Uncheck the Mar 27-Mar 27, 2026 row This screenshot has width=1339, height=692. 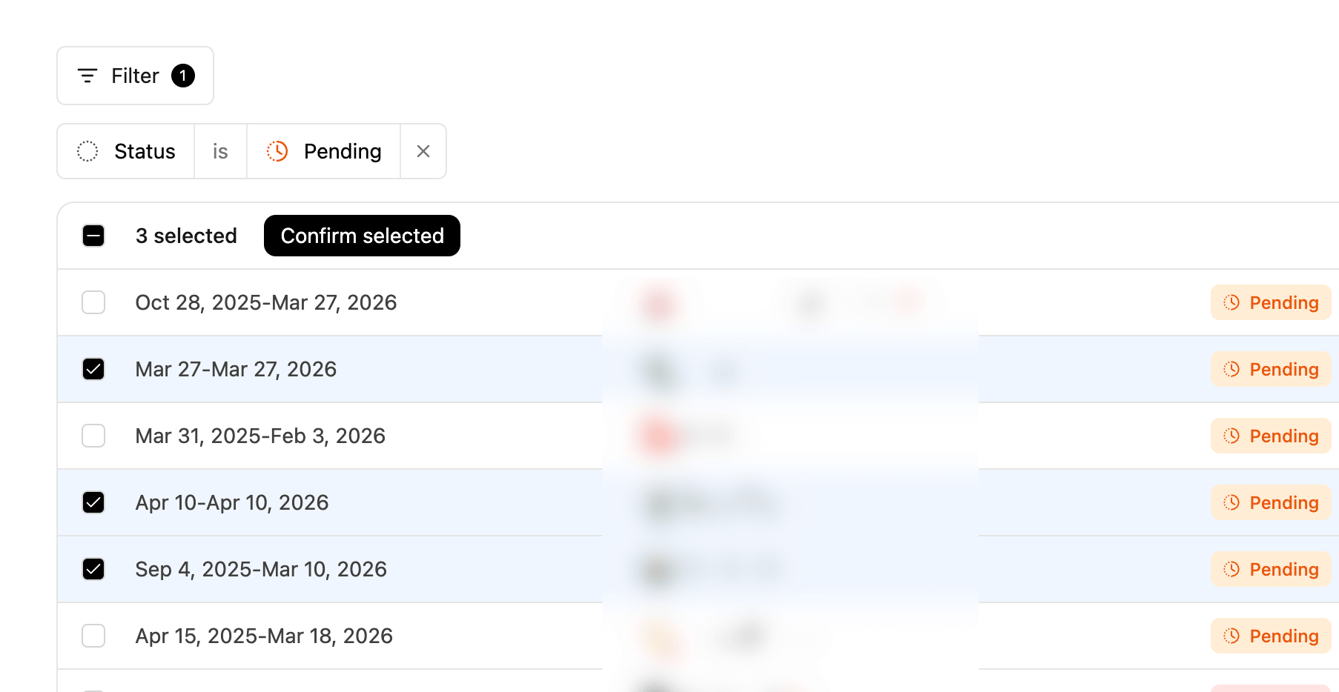[x=93, y=369]
